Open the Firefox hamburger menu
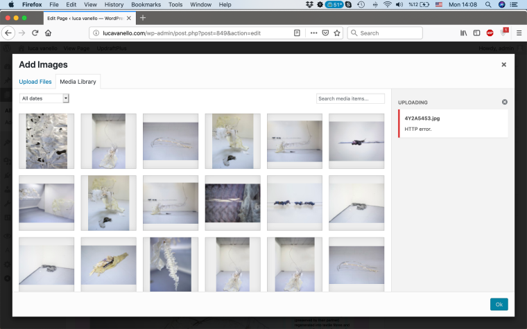The image size is (527, 329). (x=518, y=33)
